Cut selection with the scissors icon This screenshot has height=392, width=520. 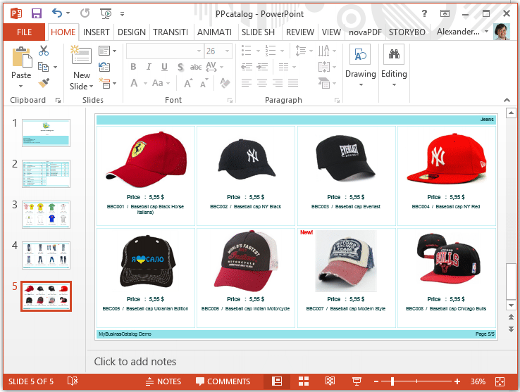(44, 51)
